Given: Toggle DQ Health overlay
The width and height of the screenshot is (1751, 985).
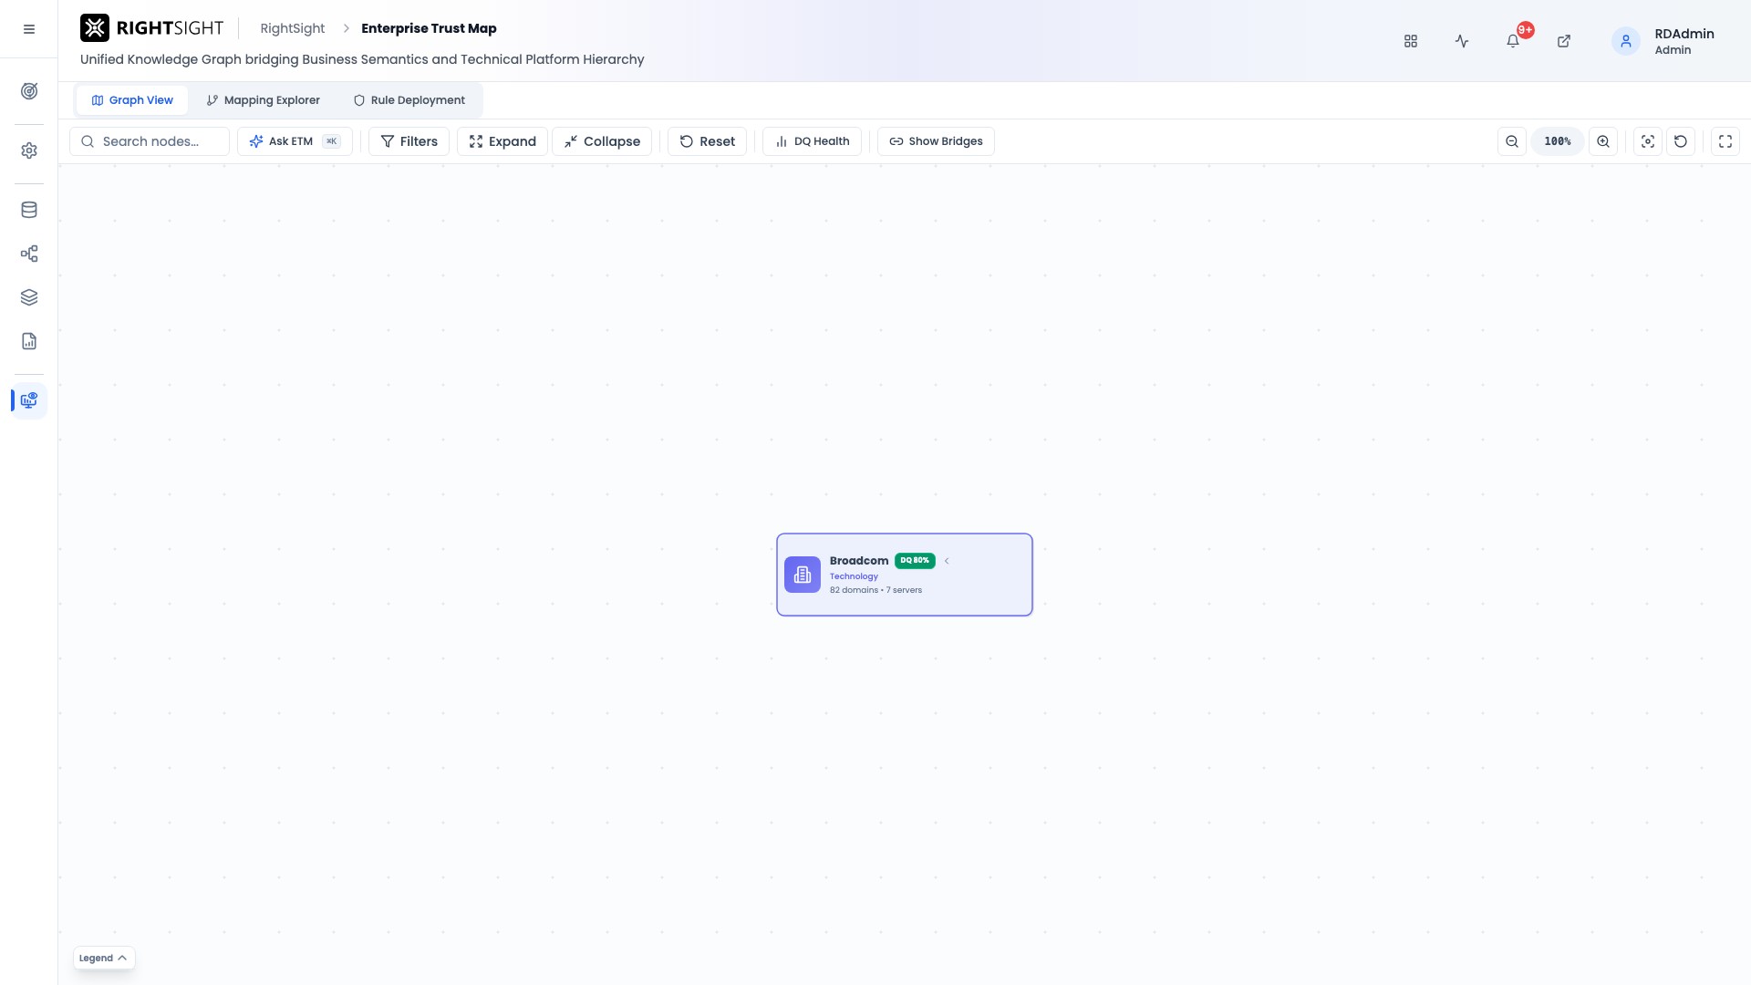Looking at the screenshot, I should point(812,141).
